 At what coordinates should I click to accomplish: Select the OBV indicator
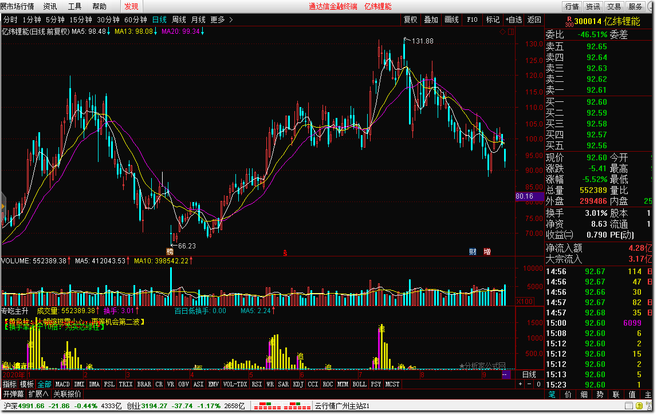[x=183, y=384]
